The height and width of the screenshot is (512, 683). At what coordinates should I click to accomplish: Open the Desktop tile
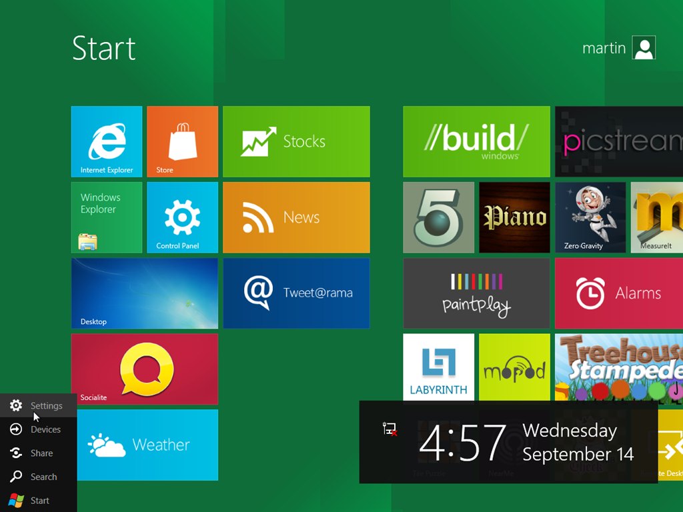click(145, 293)
